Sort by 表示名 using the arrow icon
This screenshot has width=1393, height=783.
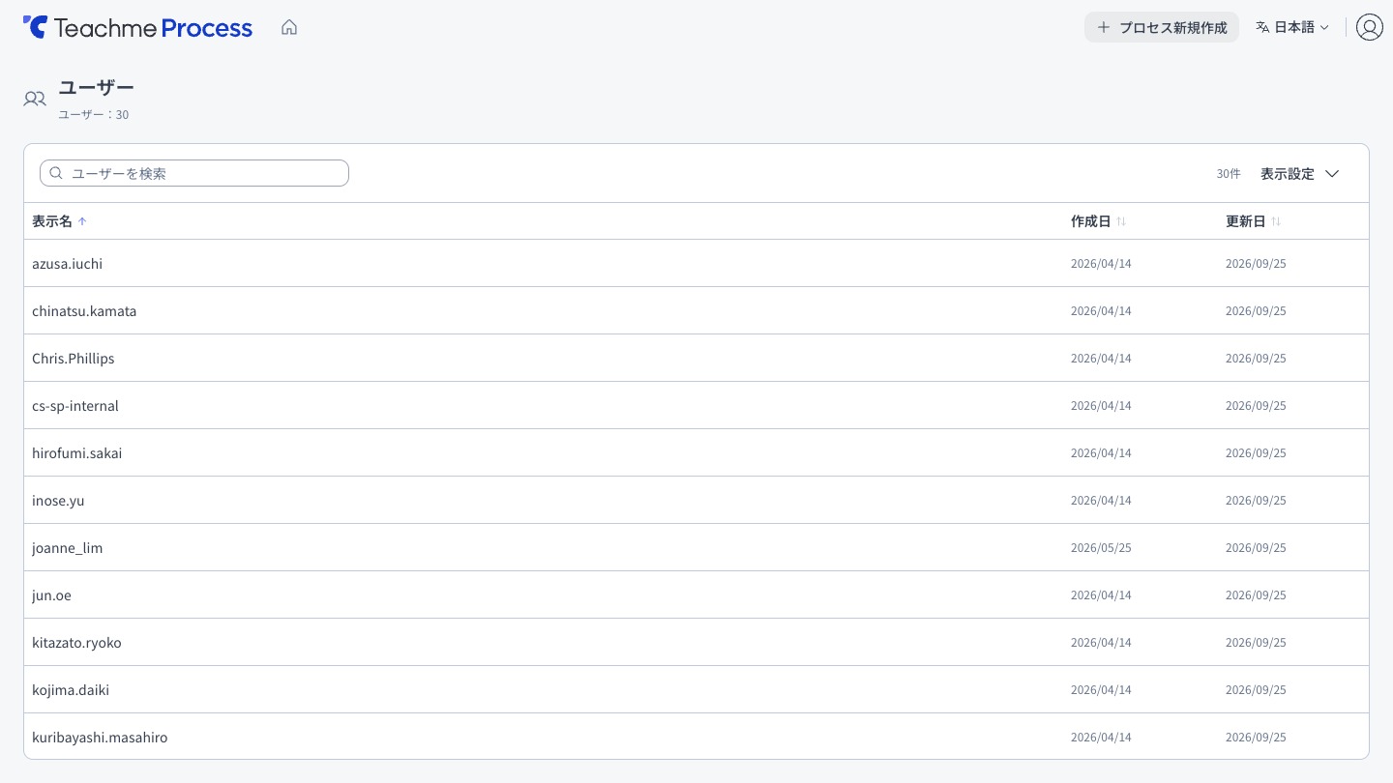82,221
